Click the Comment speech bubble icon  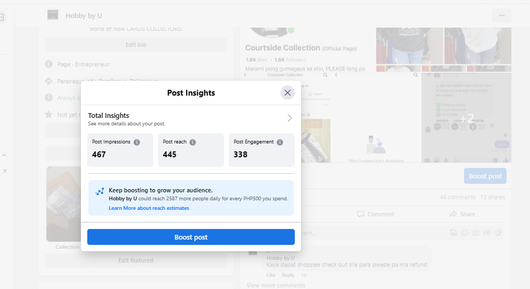point(360,214)
